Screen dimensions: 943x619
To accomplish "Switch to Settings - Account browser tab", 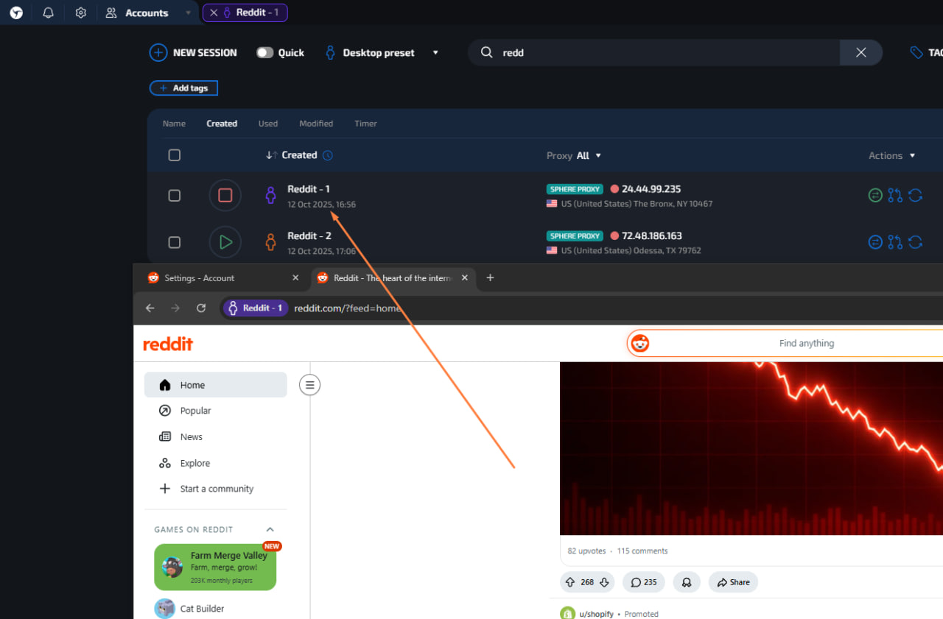I will click(x=221, y=278).
